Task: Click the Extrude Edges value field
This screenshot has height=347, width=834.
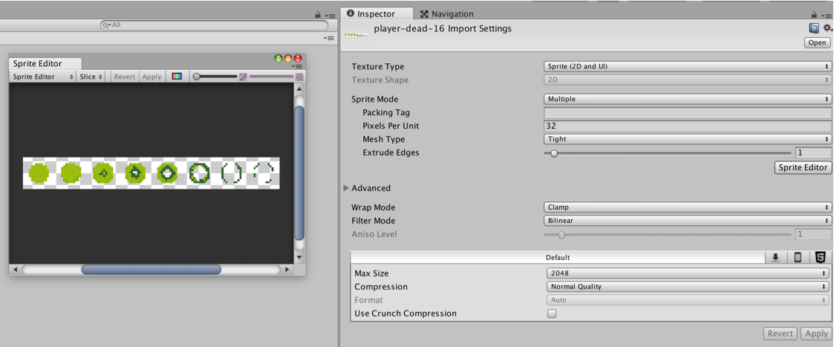Action: click(813, 153)
